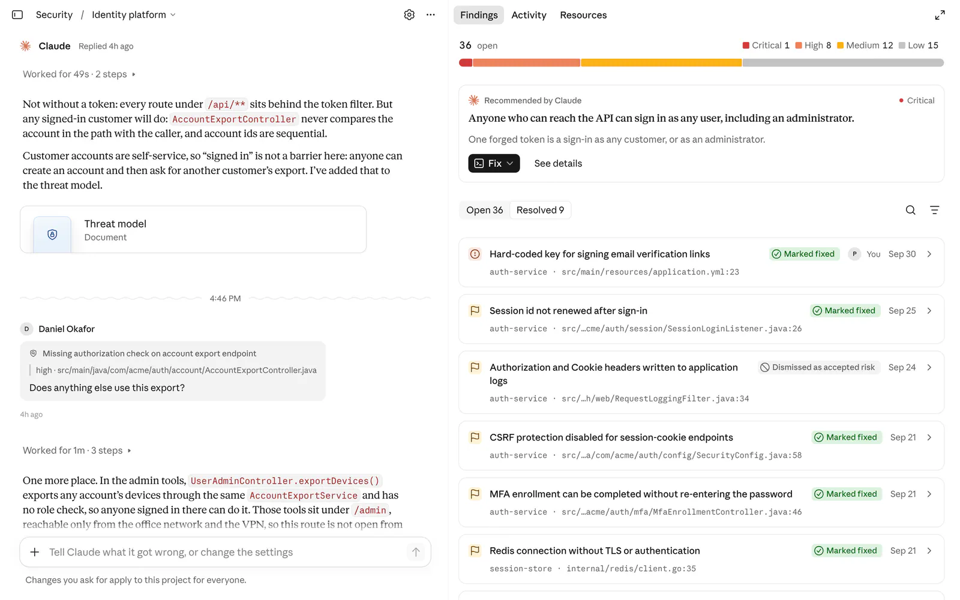The width and height of the screenshot is (960, 600).
Task: Switch to the Resources tab
Action: pos(583,15)
